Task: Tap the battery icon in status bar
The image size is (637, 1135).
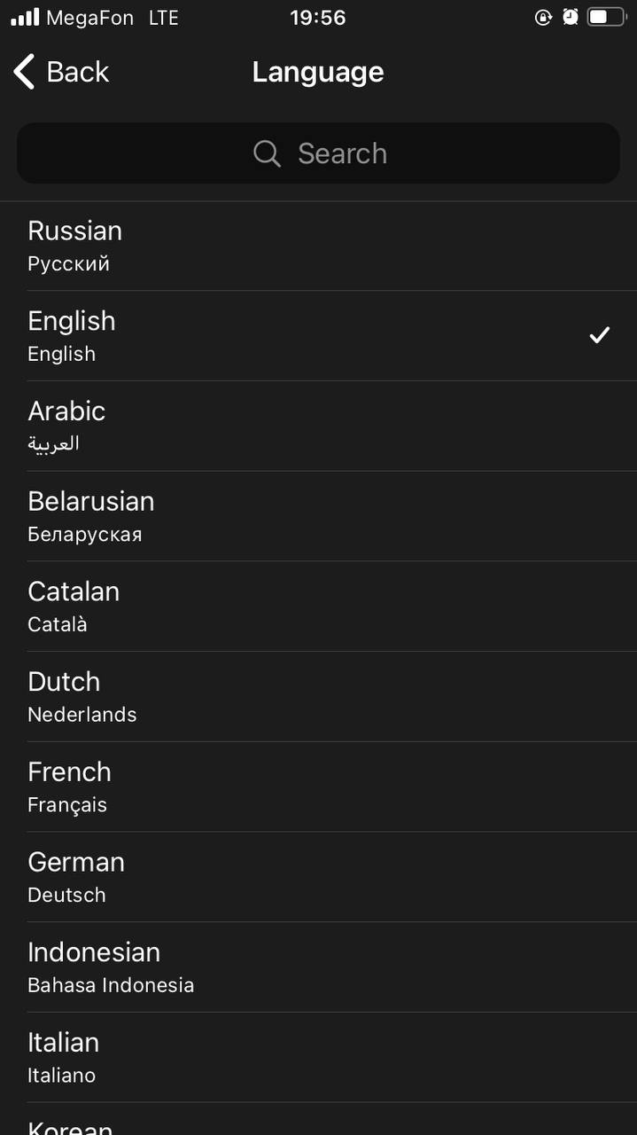Action: coord(607,17)
